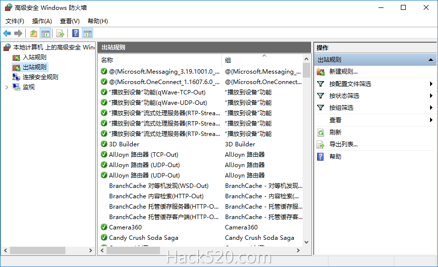This screenshot has height=267, width=438.
Task: Click 帮助 in the actions pane
Action: (335, 157)
